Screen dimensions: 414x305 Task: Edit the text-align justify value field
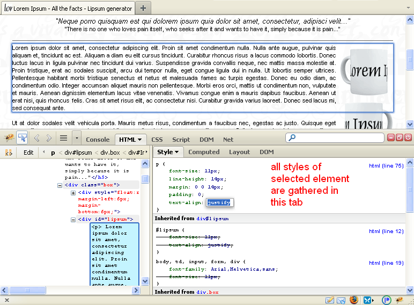pyautogui.click(x=219, y=203)
